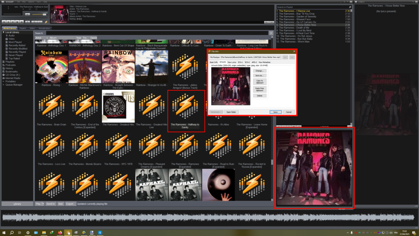419x236 pixels.
Task: Open the Play button dropdown arrow
Action: tap(43, 204)
